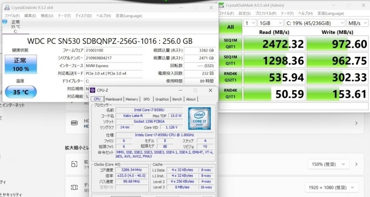Open 設定(S) menu in CrystalDiskMark

(x=245, y=13)
